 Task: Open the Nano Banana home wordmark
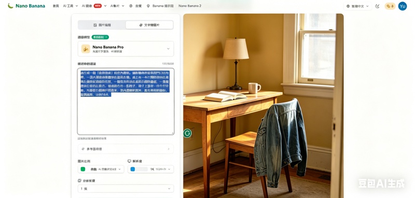click(30, 6)
